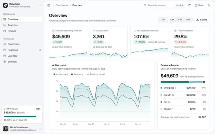Expand the Rotafield workspace switcher
Viewport: 215px width, 134px height.
(x=40, y=5)
